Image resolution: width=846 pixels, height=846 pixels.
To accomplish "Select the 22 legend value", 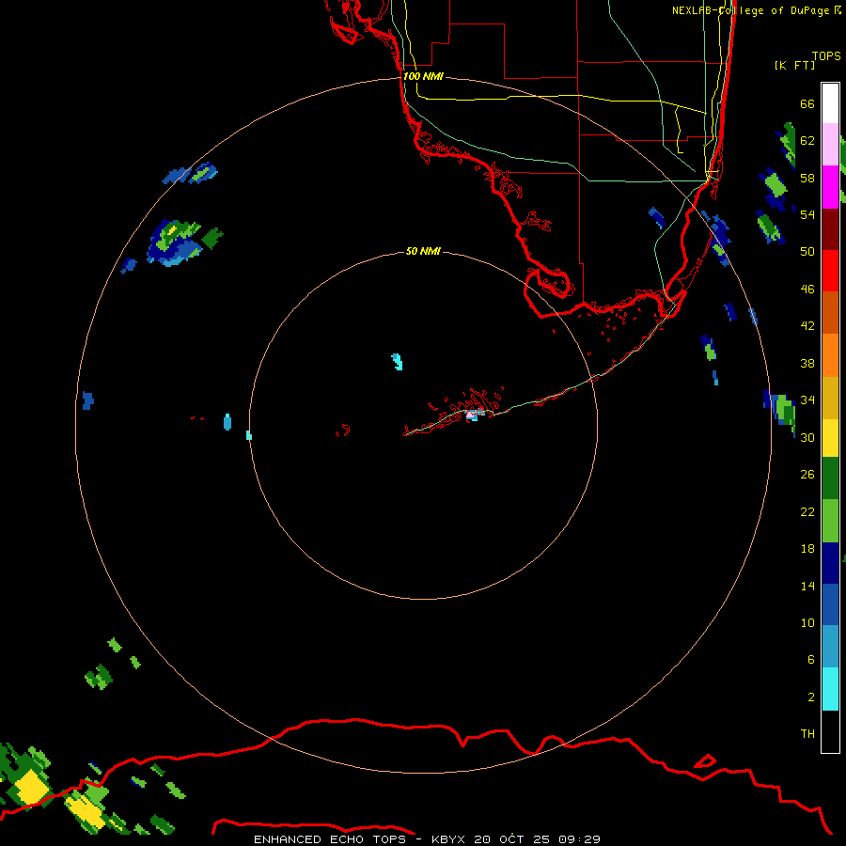I will pos(807,511).
